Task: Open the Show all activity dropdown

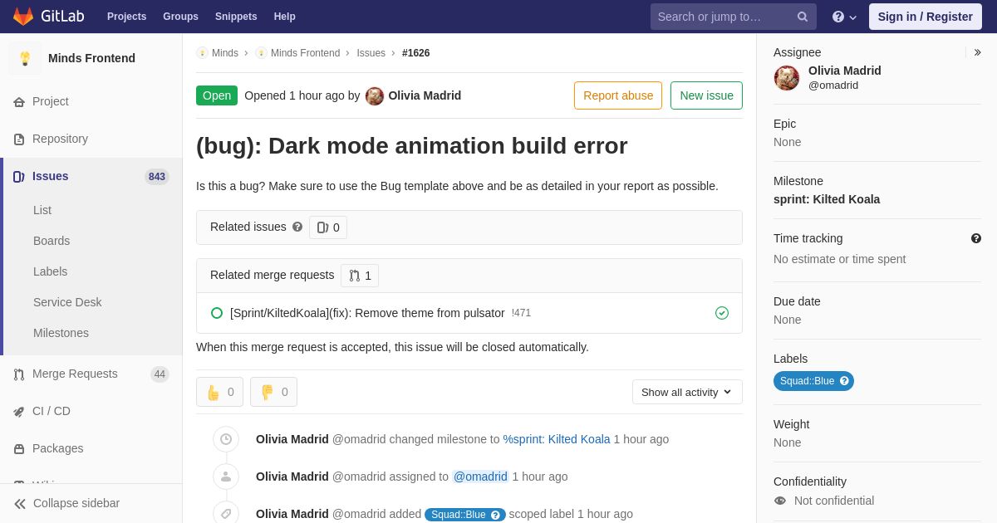Action: (687, 392)
